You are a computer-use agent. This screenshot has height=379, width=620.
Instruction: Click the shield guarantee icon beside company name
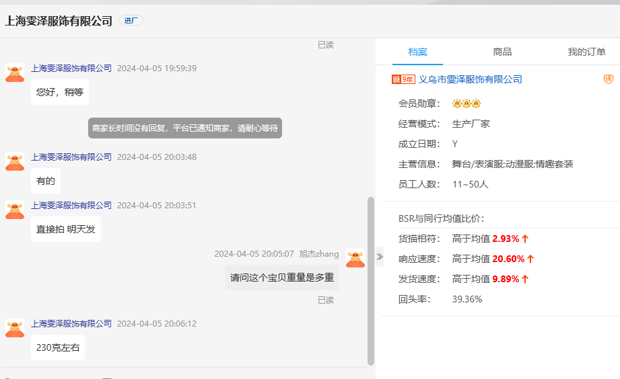tap(608, 79)
